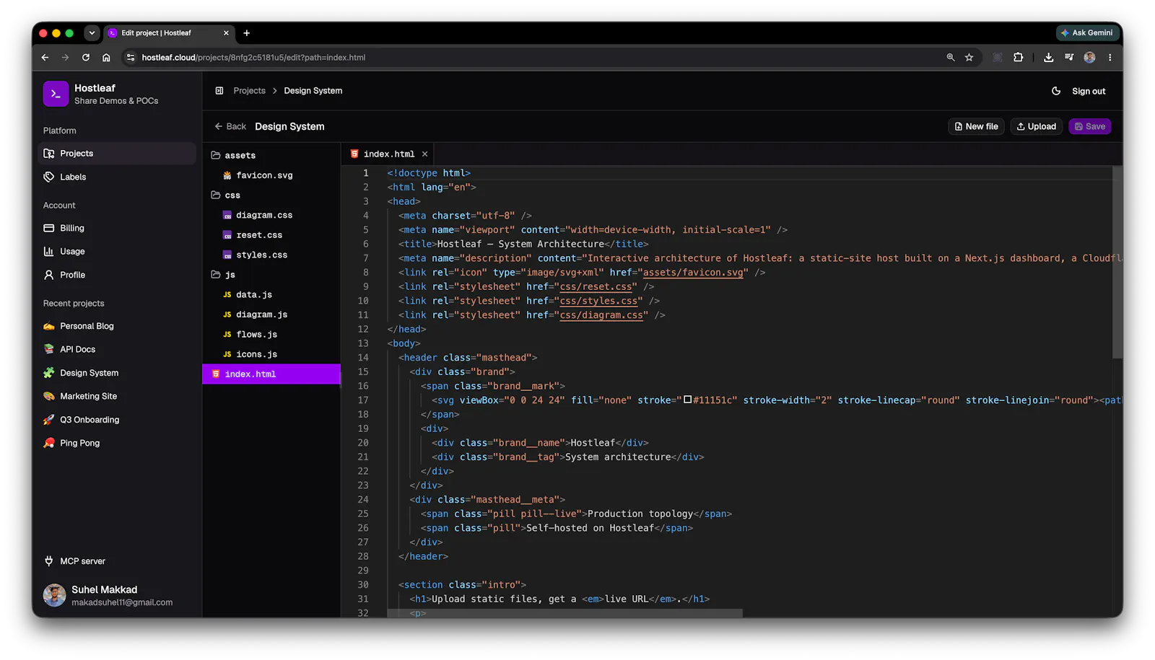Toggle the sidebar panel icon beside Projects breadcrumb
Image resolution: width=1155 pixels, height=660 pixels.
[x=219, y=91]
